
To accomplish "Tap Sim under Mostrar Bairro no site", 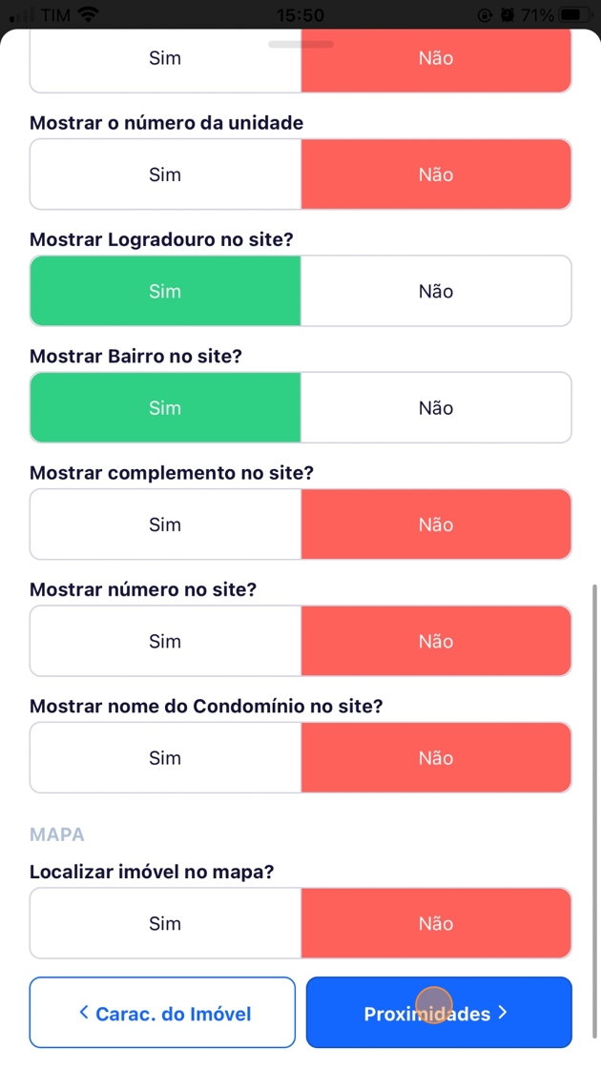I will [x=165, y=408].
